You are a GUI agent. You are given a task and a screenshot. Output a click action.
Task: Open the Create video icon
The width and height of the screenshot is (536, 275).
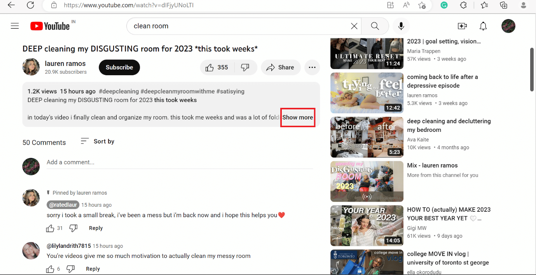462,26
